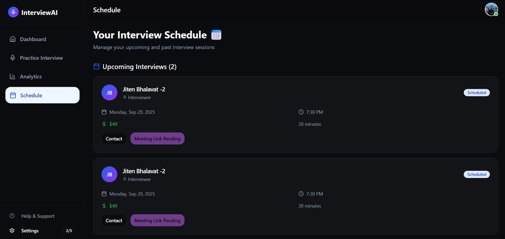Open the user profile avatar
505x239 pixels.
[491, 9]
